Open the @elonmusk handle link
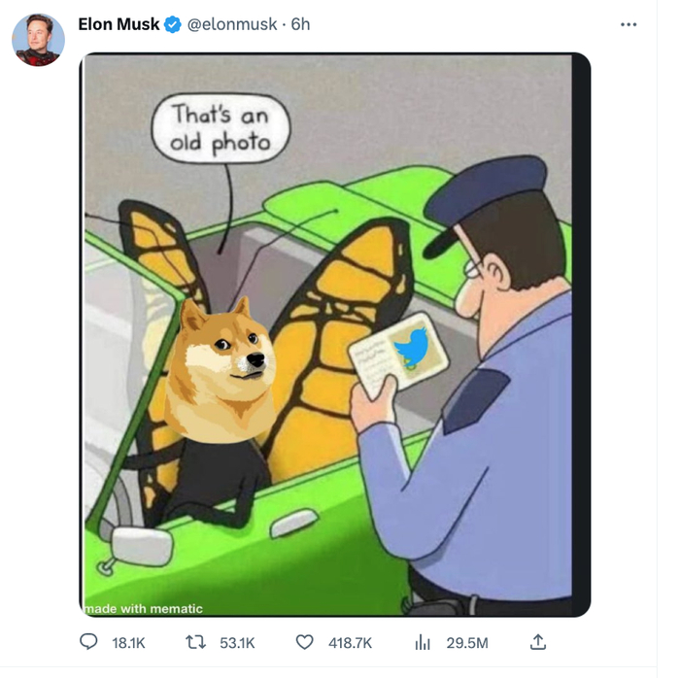This screenshot has height=678, width=680. (233, 24)
